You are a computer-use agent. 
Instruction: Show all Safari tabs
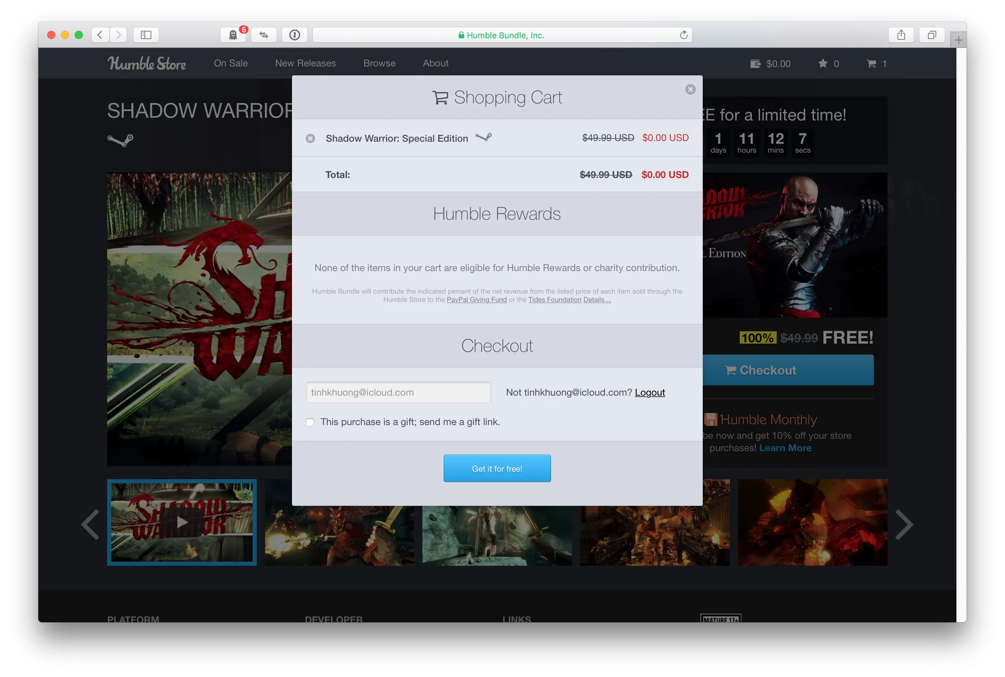tap(932, 35)
